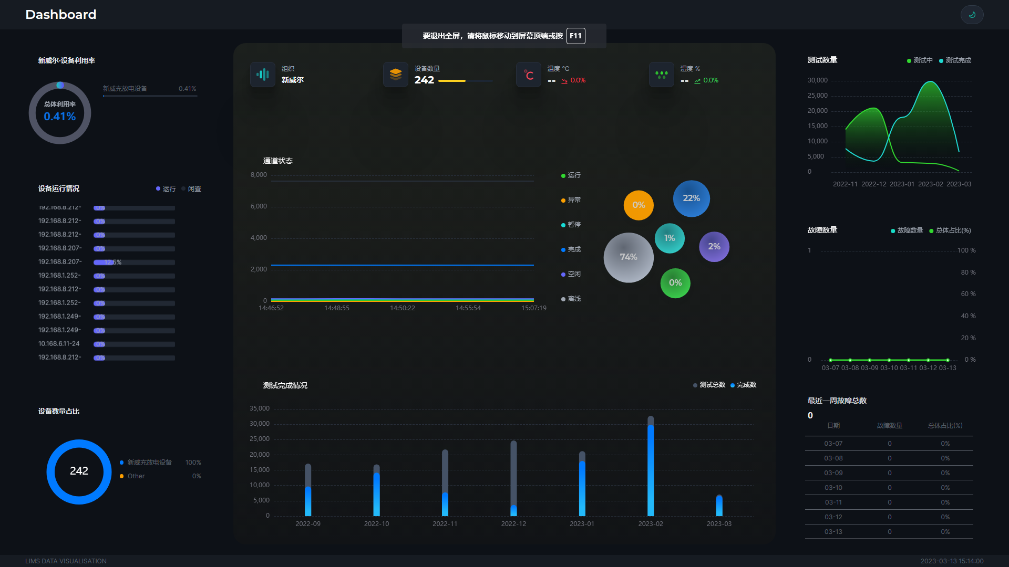Click the 2022-12 bar in completion chart
This screenshot has height=567, width=1009.
point(513,478)
